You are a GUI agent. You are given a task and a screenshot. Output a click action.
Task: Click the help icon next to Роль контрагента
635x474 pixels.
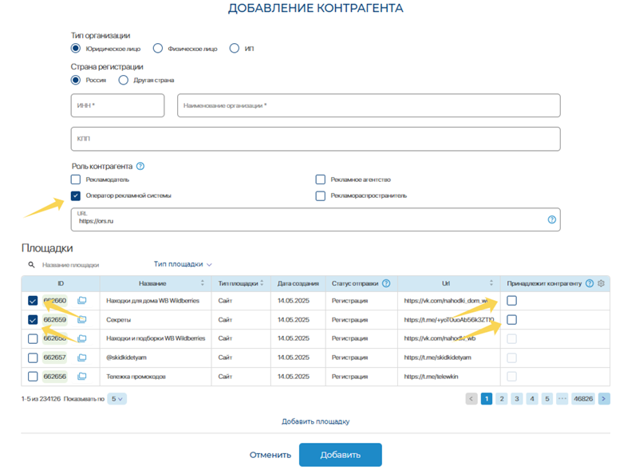[140, 167]
